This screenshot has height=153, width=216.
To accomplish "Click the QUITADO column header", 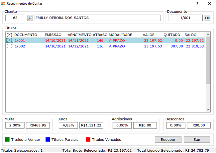I will [173, 35].
